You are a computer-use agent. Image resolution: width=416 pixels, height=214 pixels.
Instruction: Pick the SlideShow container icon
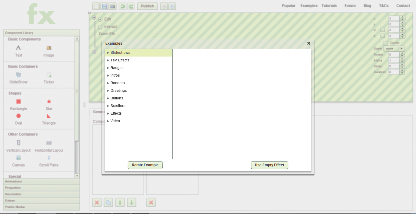[19, 75]
